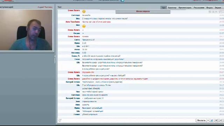Click the smiley emoji in the first chat row
The width and height of the screenshot is (224, 126).
click(x=84, y=12)
